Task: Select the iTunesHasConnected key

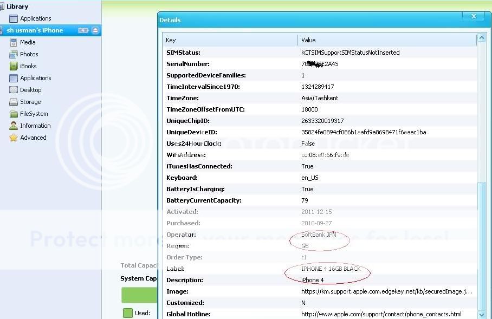Action: (x=199, y=166)
